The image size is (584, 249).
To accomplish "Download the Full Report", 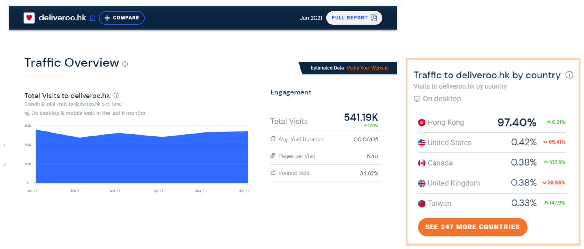I will tap(354, 18).
